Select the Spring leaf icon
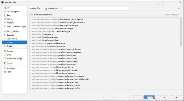 click(5, 19)
